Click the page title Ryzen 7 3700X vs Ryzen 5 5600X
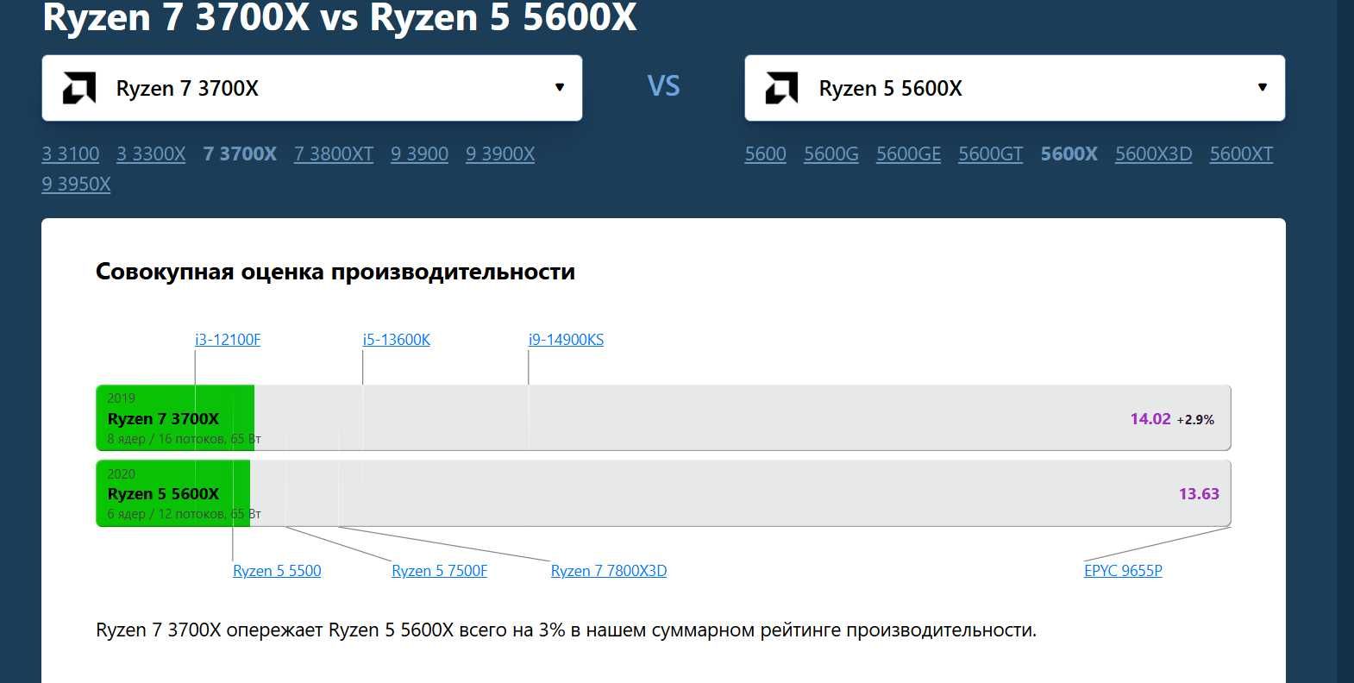The image size is (1354, 683). pyautogui.click(x=340, y=18)
